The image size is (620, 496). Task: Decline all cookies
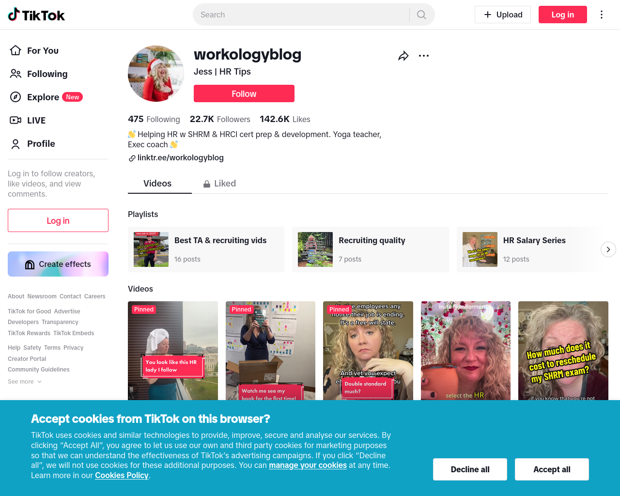(x=470, y=469)
